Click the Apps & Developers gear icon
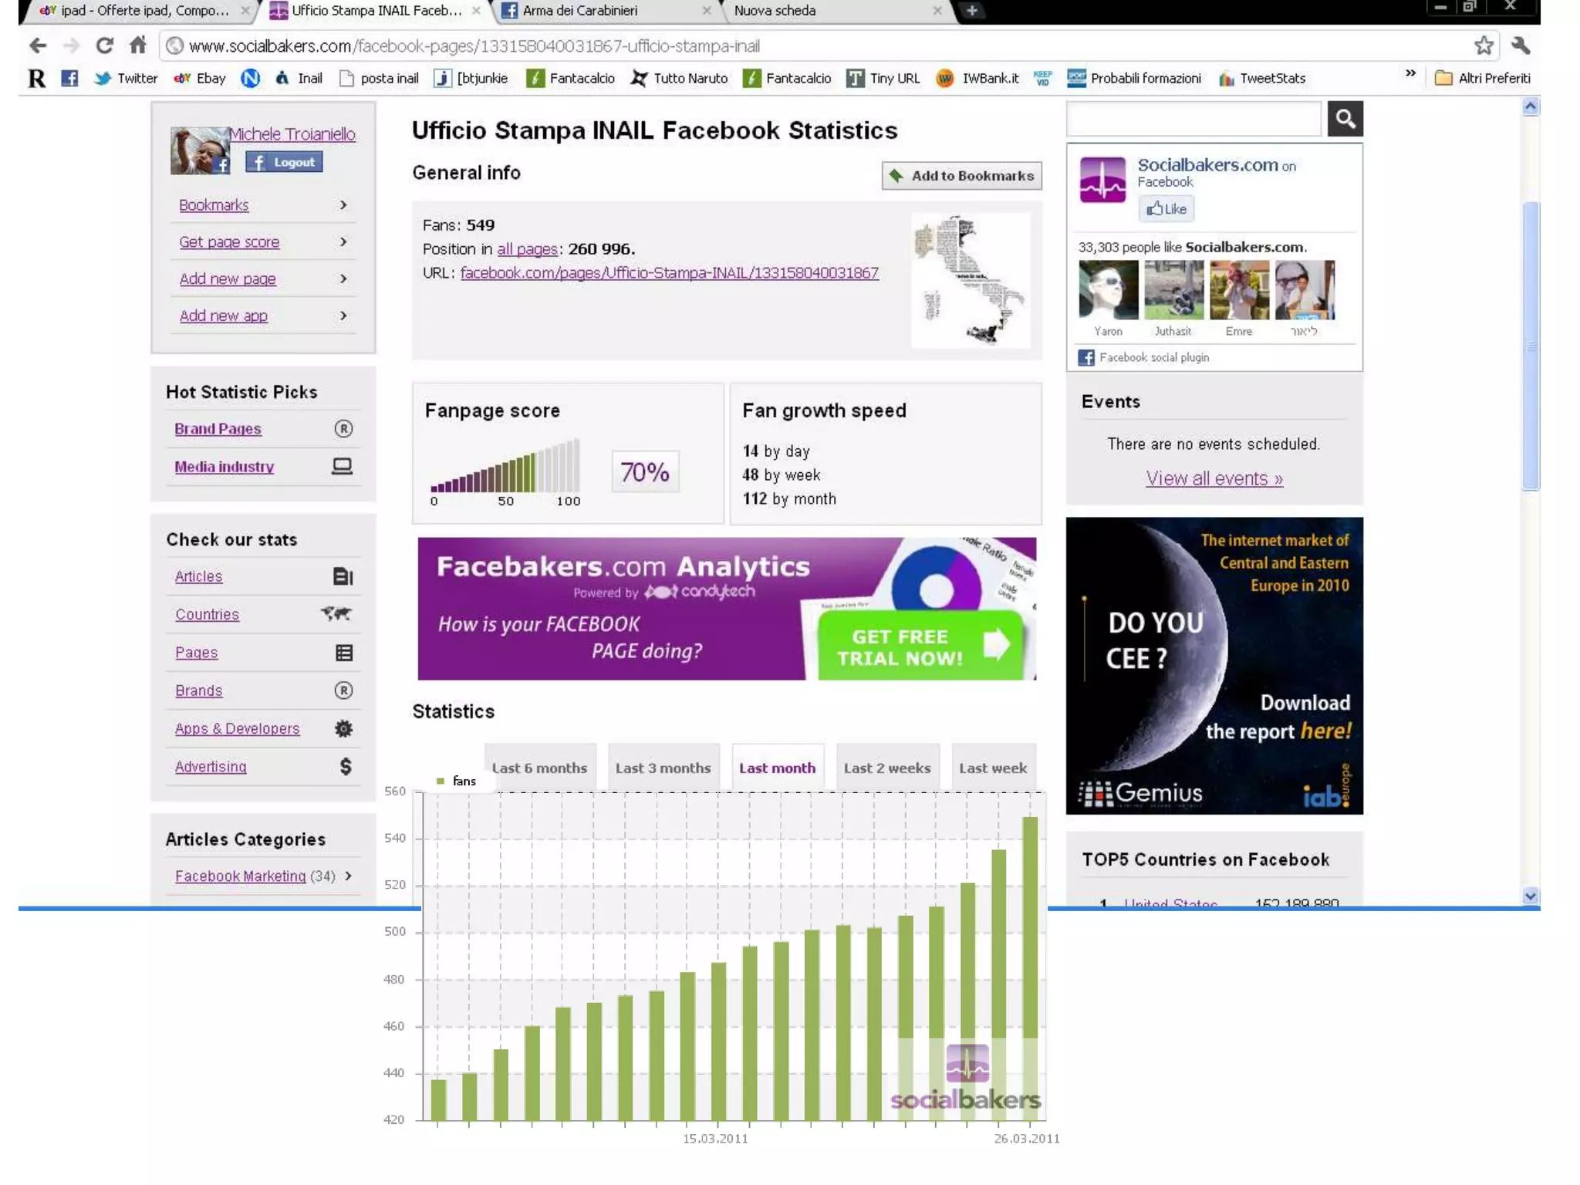Screen dimensions: 1580x1185 coord(343,728)
